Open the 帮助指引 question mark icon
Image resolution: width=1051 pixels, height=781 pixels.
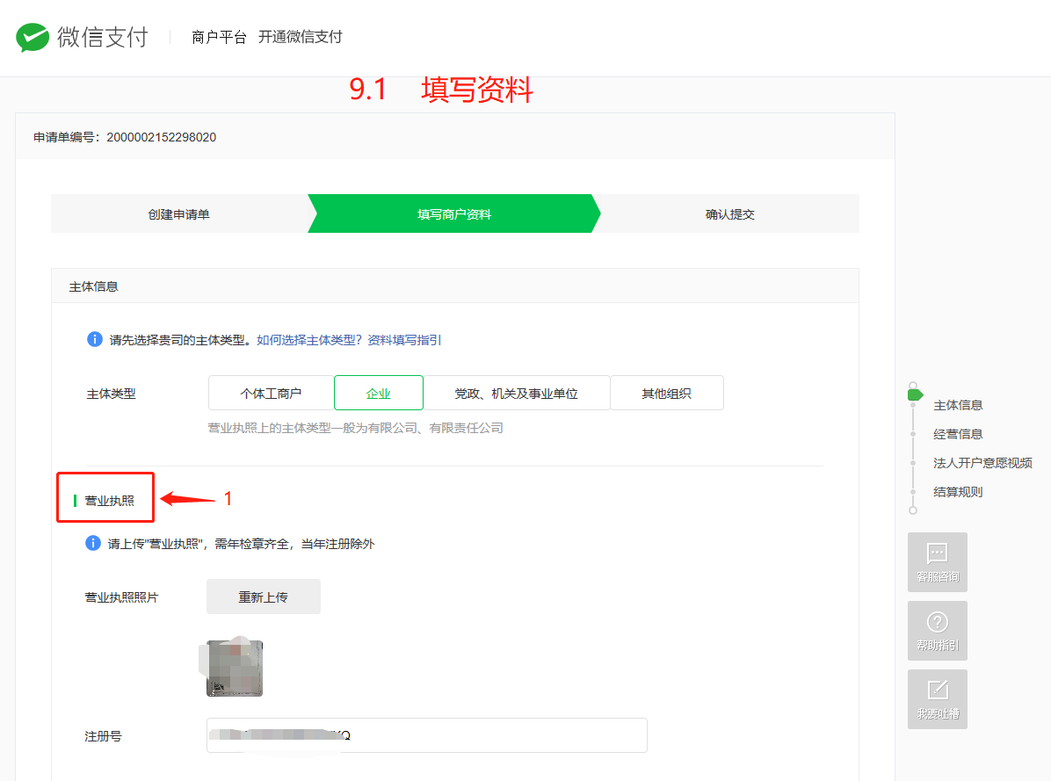(937, 622)
